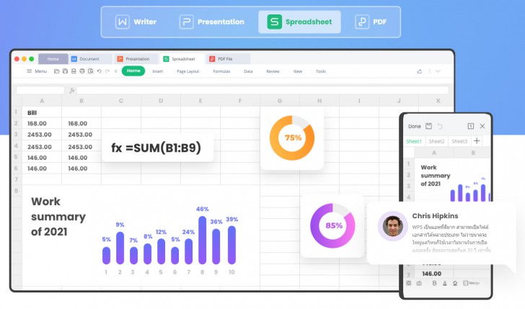Tap Done in the mobile editor
Screen dimensions: 525x309
coord(415,127)
